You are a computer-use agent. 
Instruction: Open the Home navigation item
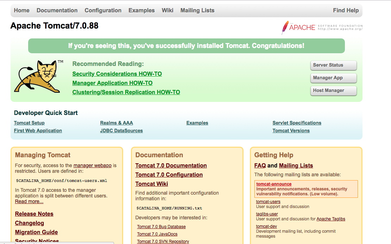[x=22, y=11]
